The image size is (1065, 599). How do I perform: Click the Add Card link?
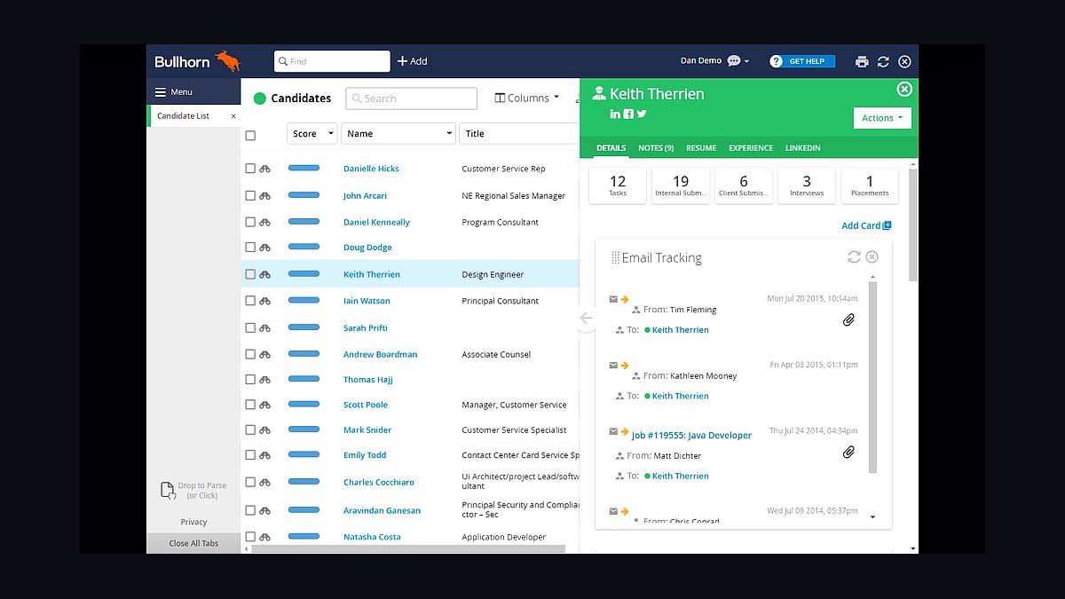866,225
